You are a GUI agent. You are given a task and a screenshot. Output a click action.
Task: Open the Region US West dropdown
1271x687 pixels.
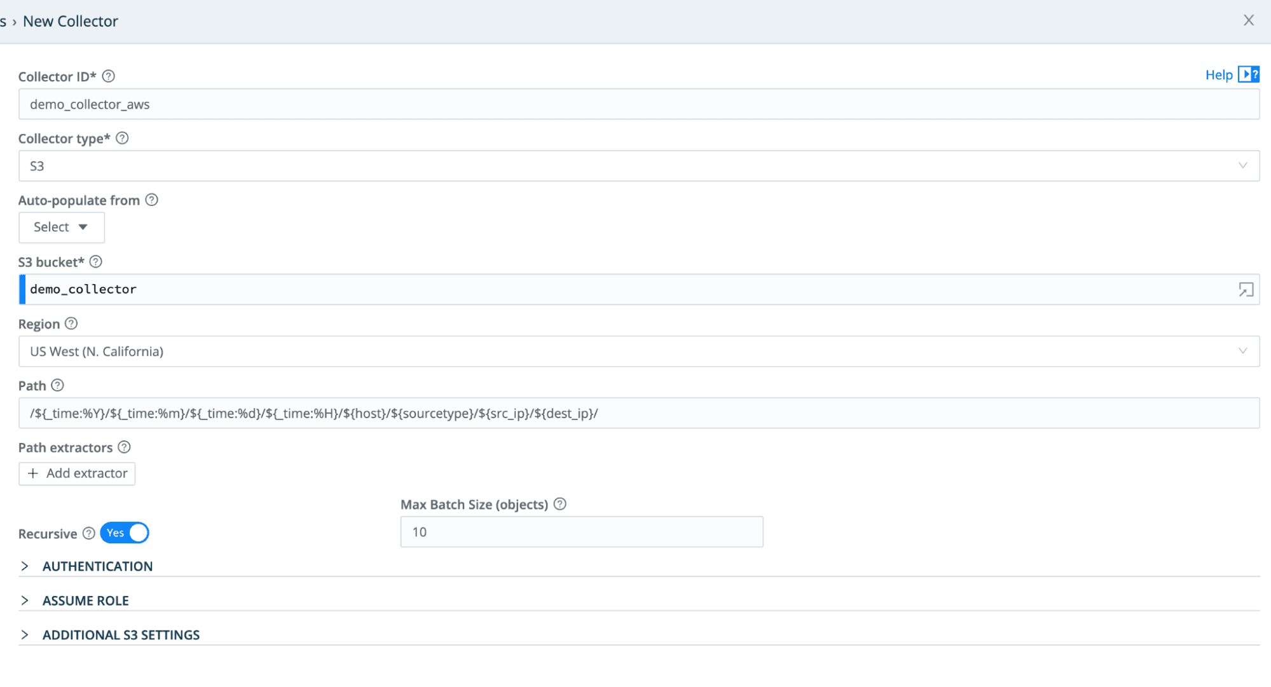(x=638, y=351)
